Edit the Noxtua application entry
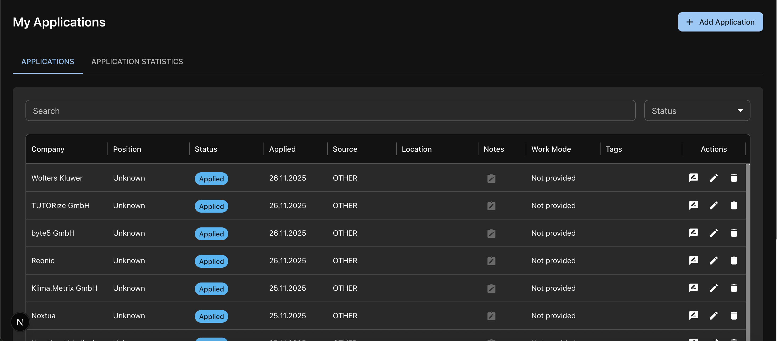 [x=714, y=315]
